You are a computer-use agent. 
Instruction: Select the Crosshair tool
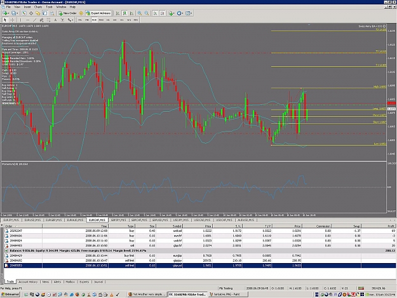[12, 20]
